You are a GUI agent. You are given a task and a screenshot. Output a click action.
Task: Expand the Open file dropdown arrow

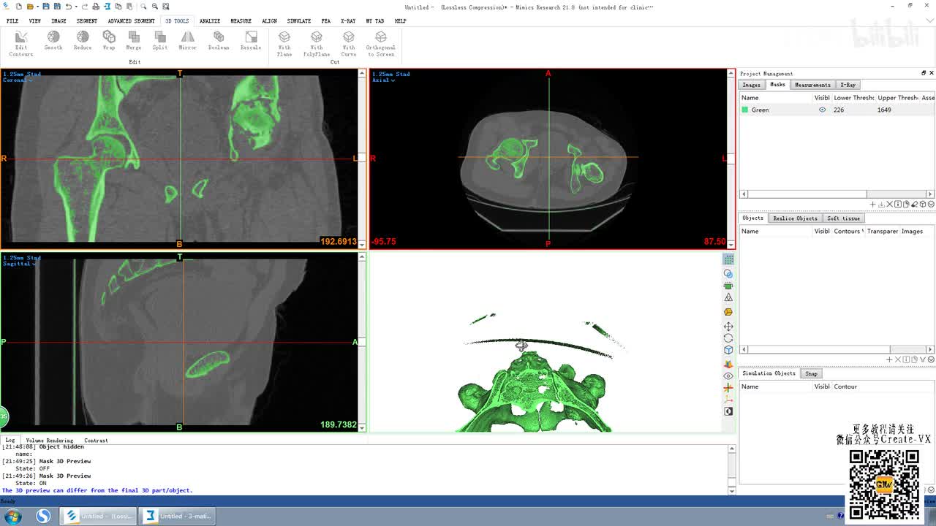[37, 7]
